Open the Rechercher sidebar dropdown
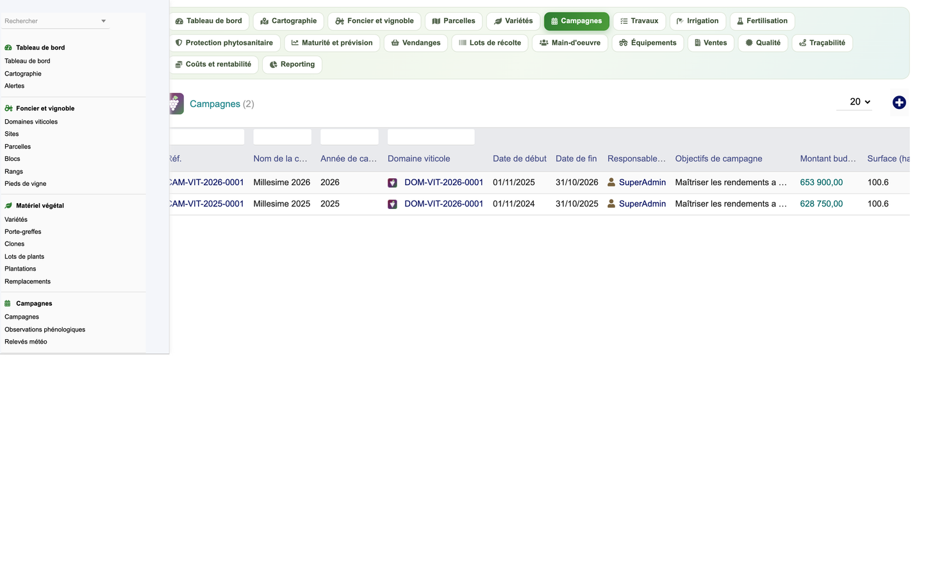Viewport: 926px width, 573px height. 54,21
